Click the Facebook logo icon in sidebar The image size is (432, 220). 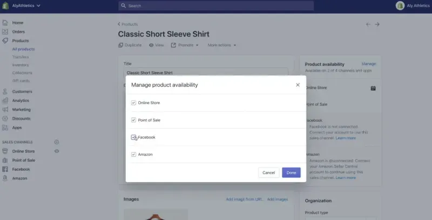click(x=5, y=169)
